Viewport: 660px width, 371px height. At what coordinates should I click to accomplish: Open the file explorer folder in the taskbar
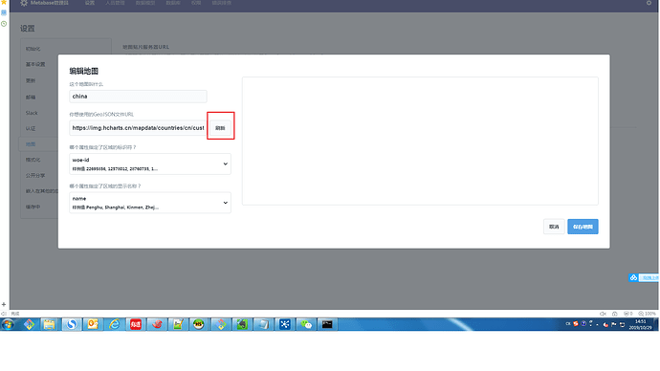[x=49, y=324]
